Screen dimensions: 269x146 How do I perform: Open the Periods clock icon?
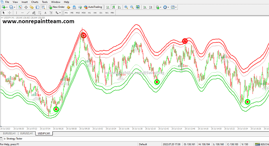click(x=165, y=7)
